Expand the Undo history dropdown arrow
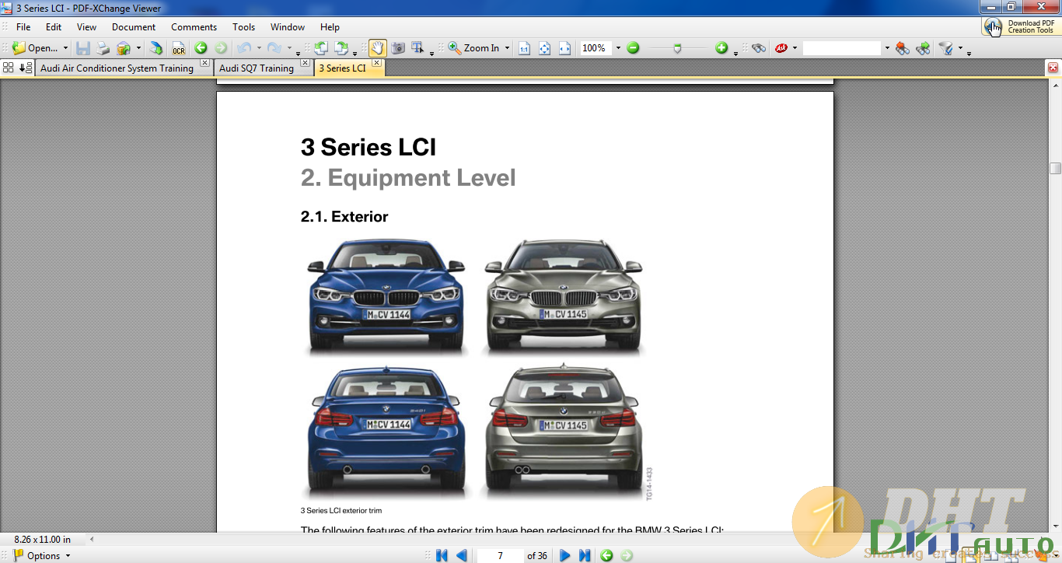This screenshot has width=1062, height=563. click(259, 48)
